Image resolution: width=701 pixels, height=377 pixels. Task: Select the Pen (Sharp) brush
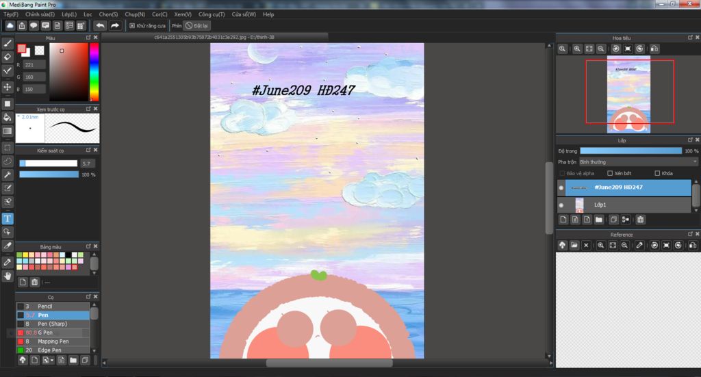point(53,324)
